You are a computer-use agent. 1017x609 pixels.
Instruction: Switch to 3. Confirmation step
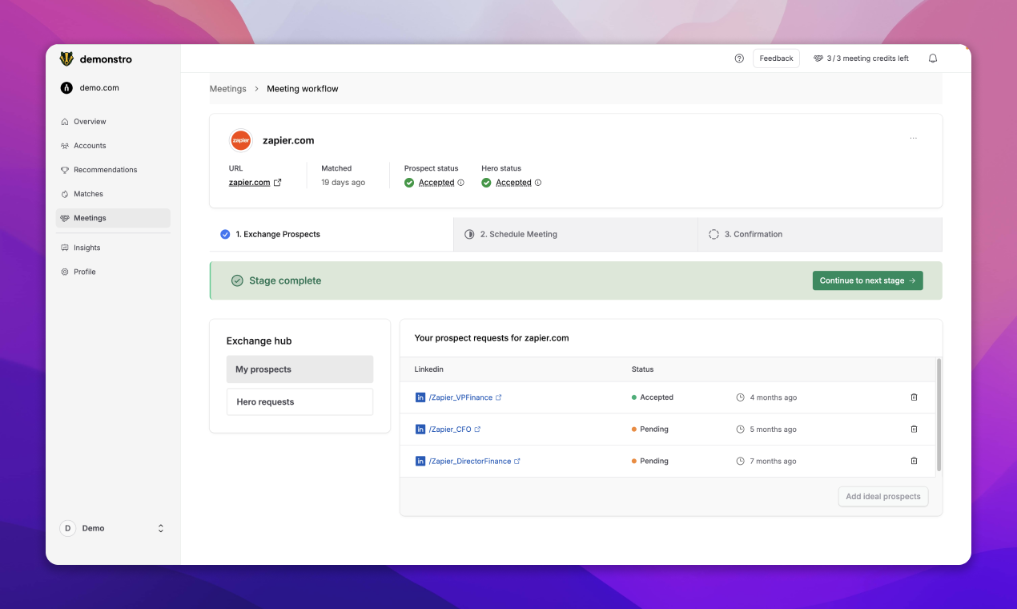coord(820,235)
